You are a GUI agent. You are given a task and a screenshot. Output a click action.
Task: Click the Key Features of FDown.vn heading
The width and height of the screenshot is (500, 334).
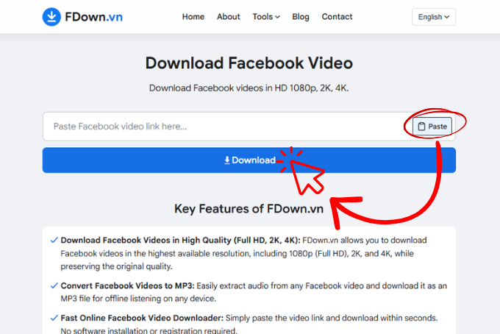(249, 208)
